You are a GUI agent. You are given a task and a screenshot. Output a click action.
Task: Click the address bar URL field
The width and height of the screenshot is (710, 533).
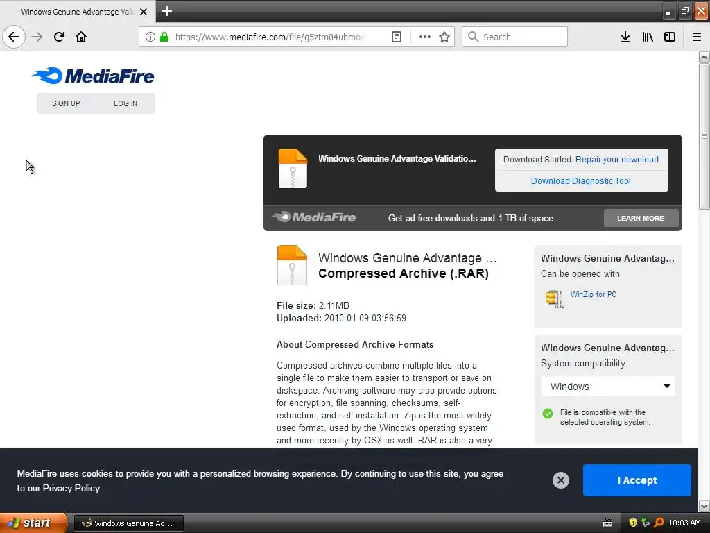click(x=269, y=37)
